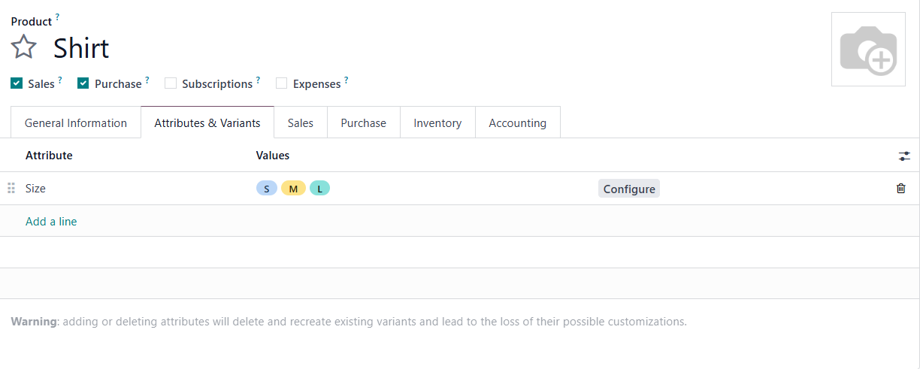
Task: Click Add a line link
Action: coord(51,222)
